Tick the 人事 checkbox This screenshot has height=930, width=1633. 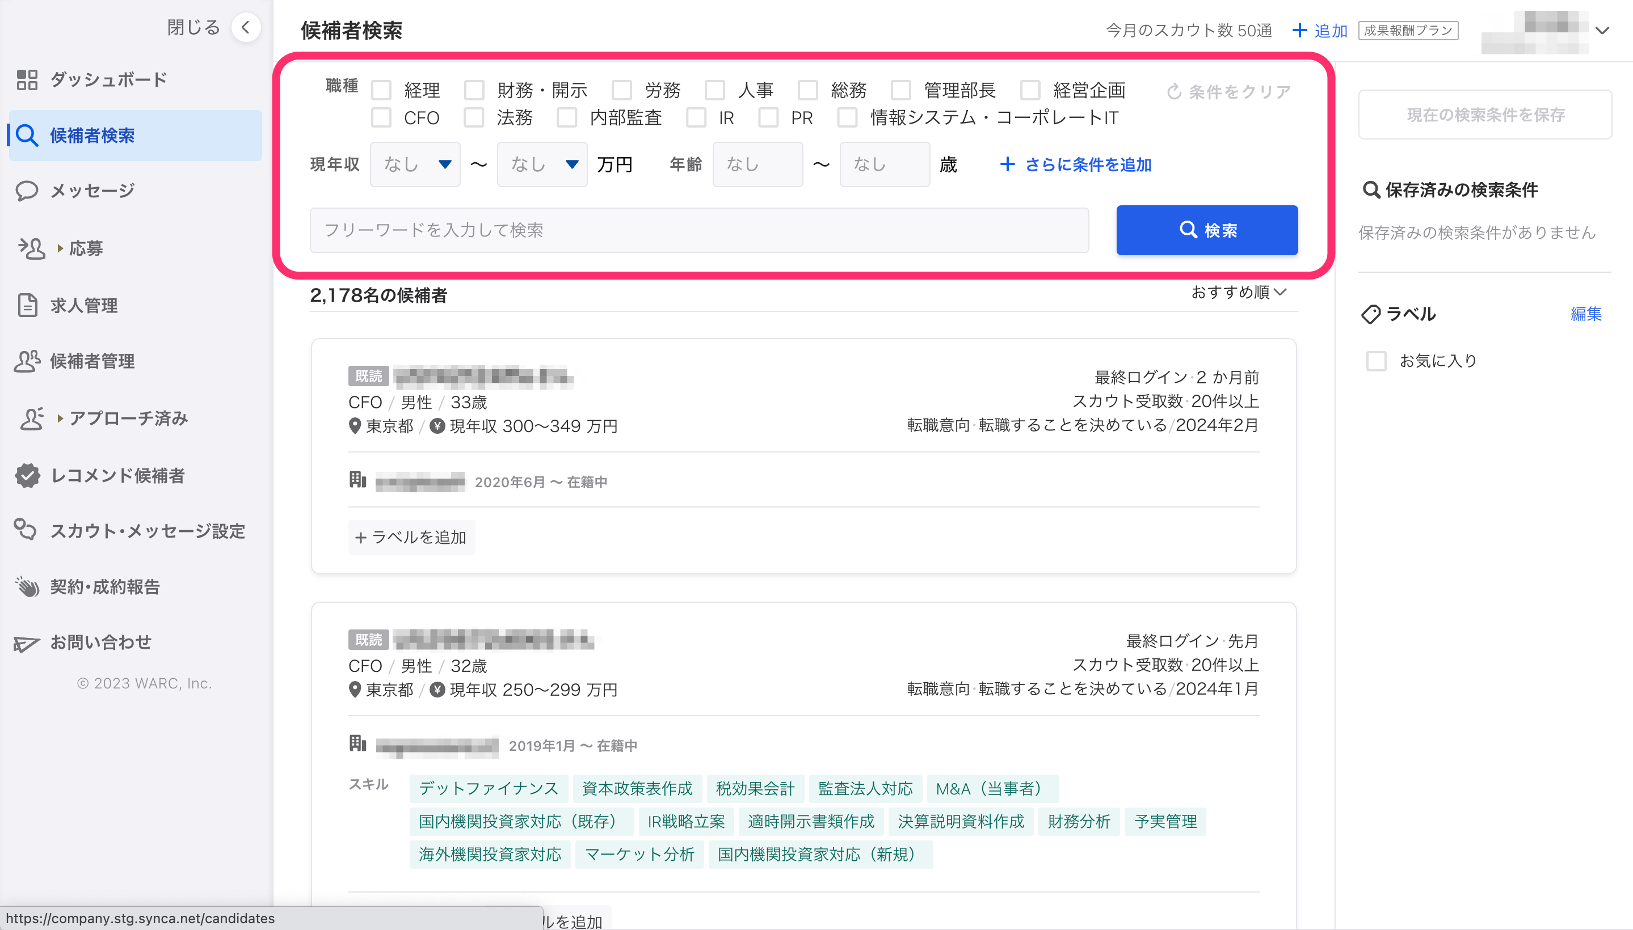(715, 90)
